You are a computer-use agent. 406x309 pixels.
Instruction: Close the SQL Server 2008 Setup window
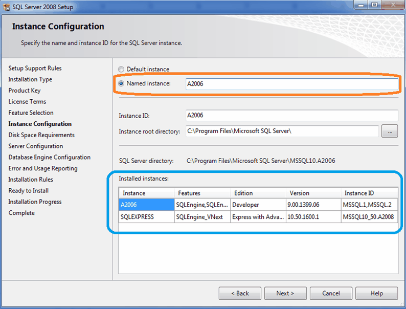(393, 5)
